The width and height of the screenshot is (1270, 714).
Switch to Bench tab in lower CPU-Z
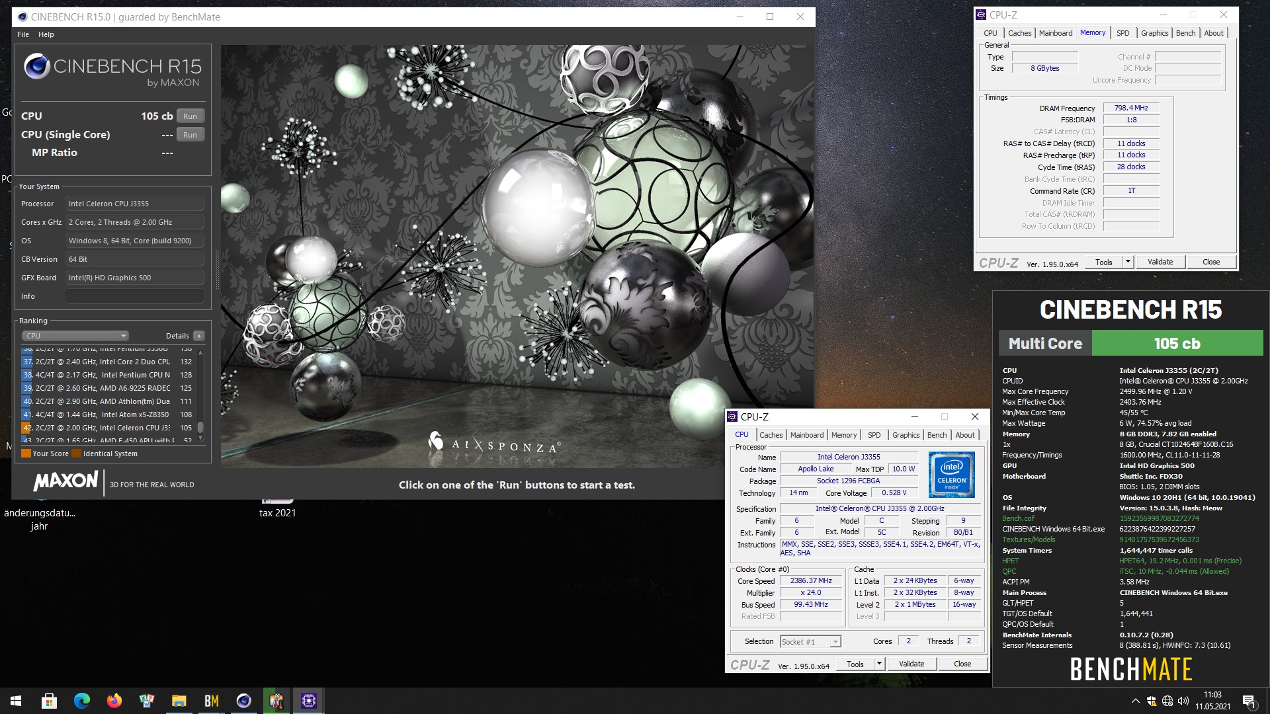tap(937, 435)
